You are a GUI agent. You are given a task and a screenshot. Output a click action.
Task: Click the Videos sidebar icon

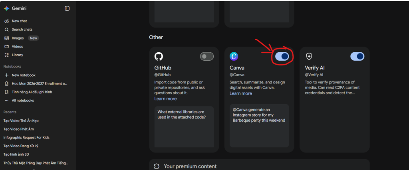7,46
